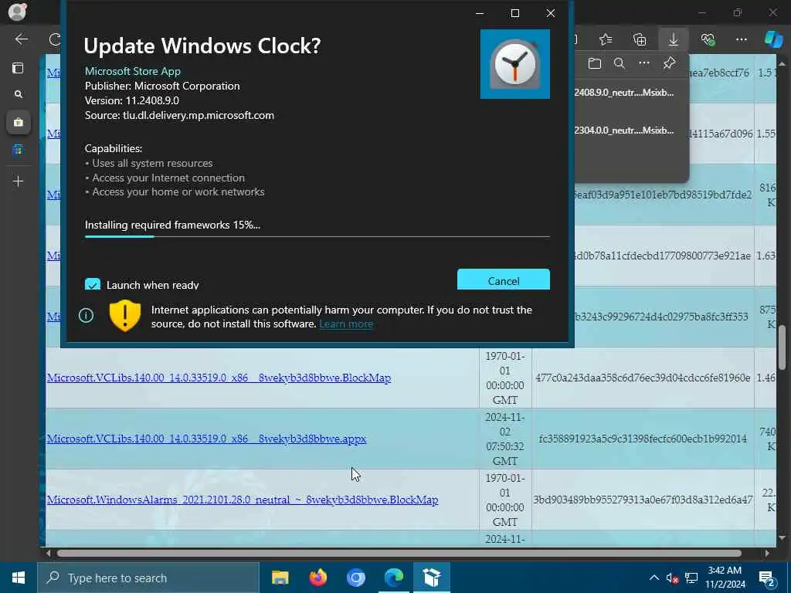Launch Firefox from taskbar
791x593 pixels.
[x=317, y=578]
